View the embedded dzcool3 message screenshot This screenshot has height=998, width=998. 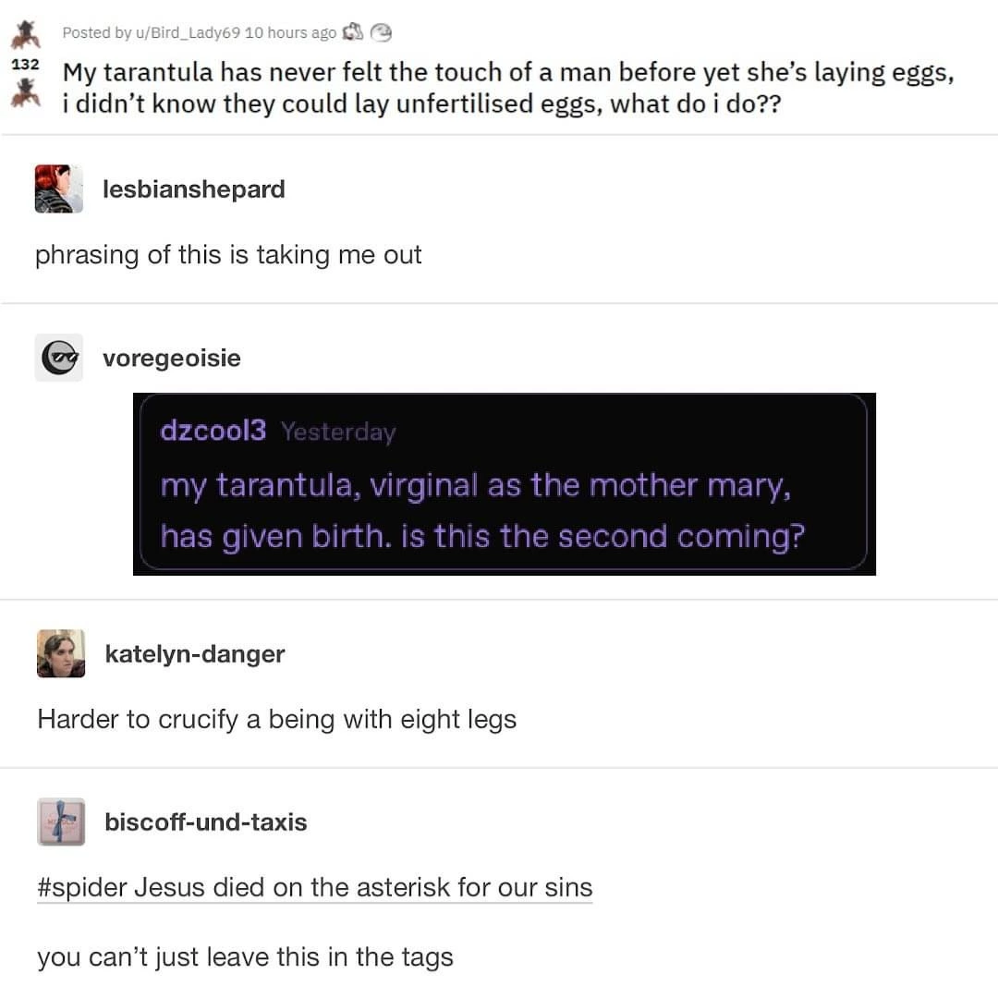pyautogui.click(x=505, y=483)
